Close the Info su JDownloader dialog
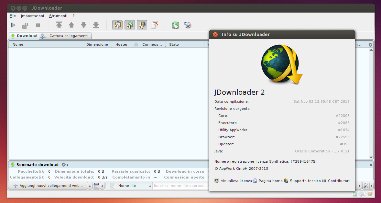Image resolution: width=381 pixels, height=203 pixels. click(215, 34)
